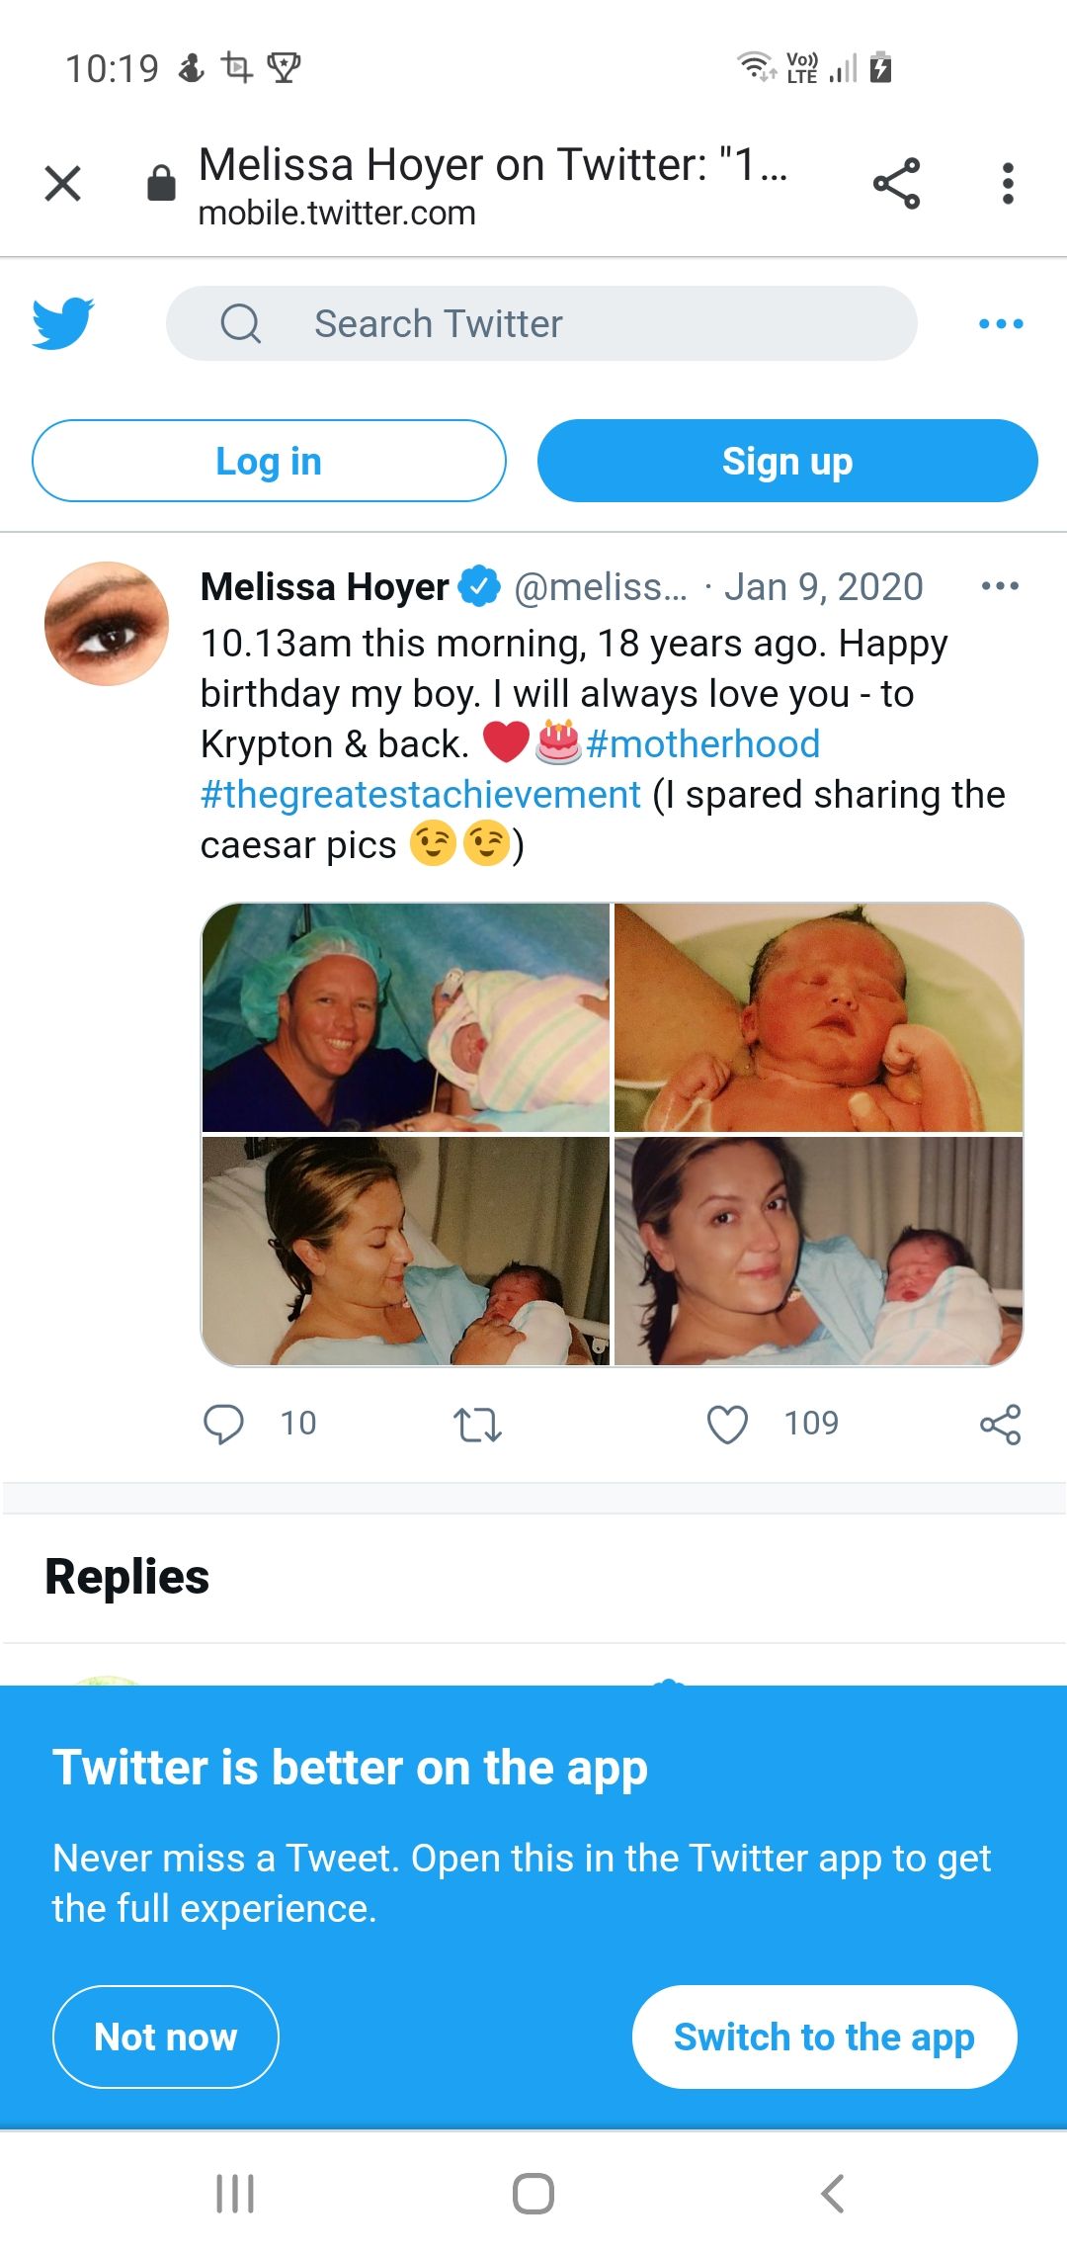Open browser three-dot vertical menu
Screen dimensions: 1067x2254
[1008, 184]
